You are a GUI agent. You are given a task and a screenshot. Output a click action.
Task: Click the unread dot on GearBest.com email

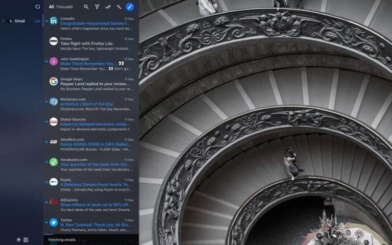(46, 142)
